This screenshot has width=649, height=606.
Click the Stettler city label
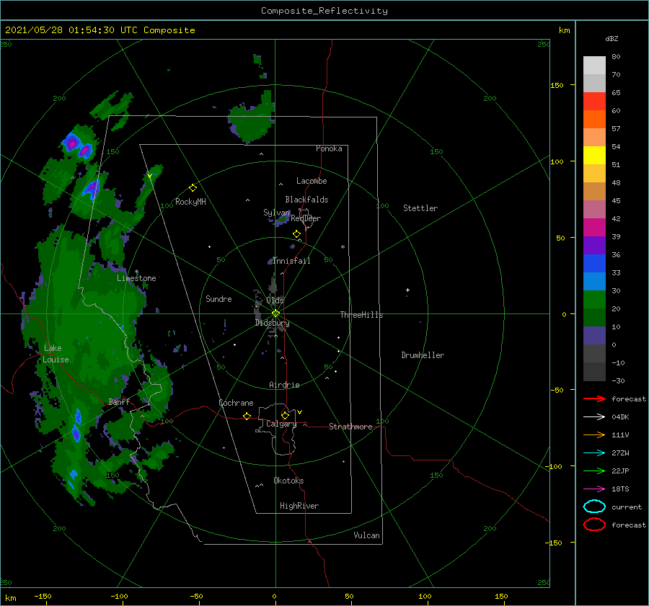click(x=420, y=208)
